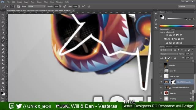Screen dimensions: 196x110
Task: Add a Hue/Saturation adjustment
Action: click(x=165, y=39)
